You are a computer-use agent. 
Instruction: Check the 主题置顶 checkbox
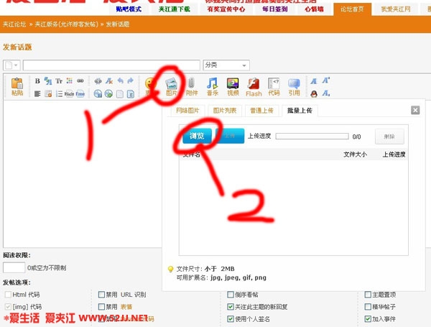(x=368, y=295)
